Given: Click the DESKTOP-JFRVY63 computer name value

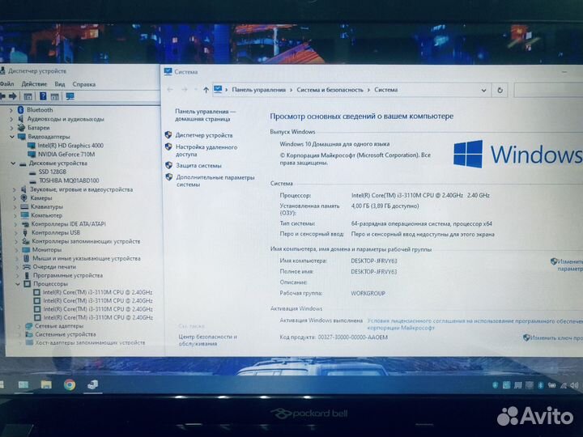Looking at the screenshot, I should pyautogui.click(x=374, y=261).
